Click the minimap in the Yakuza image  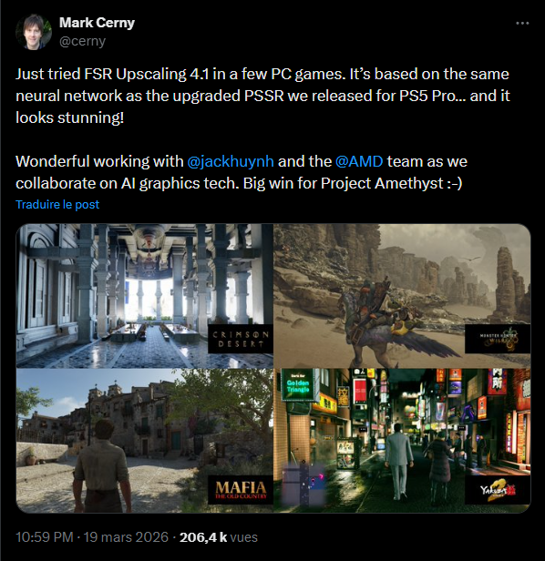click(x=304, y=484)
